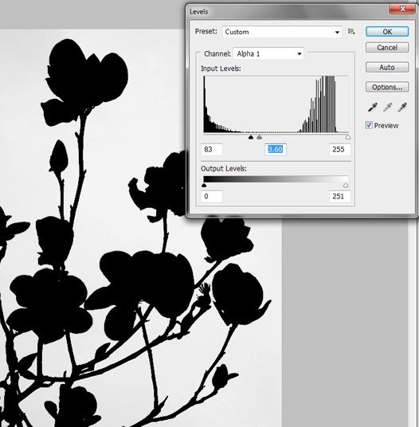Viewport: 419px width, 427px height.
Task: Click the input shadow field showing 83
Action: tap(212, 150)
